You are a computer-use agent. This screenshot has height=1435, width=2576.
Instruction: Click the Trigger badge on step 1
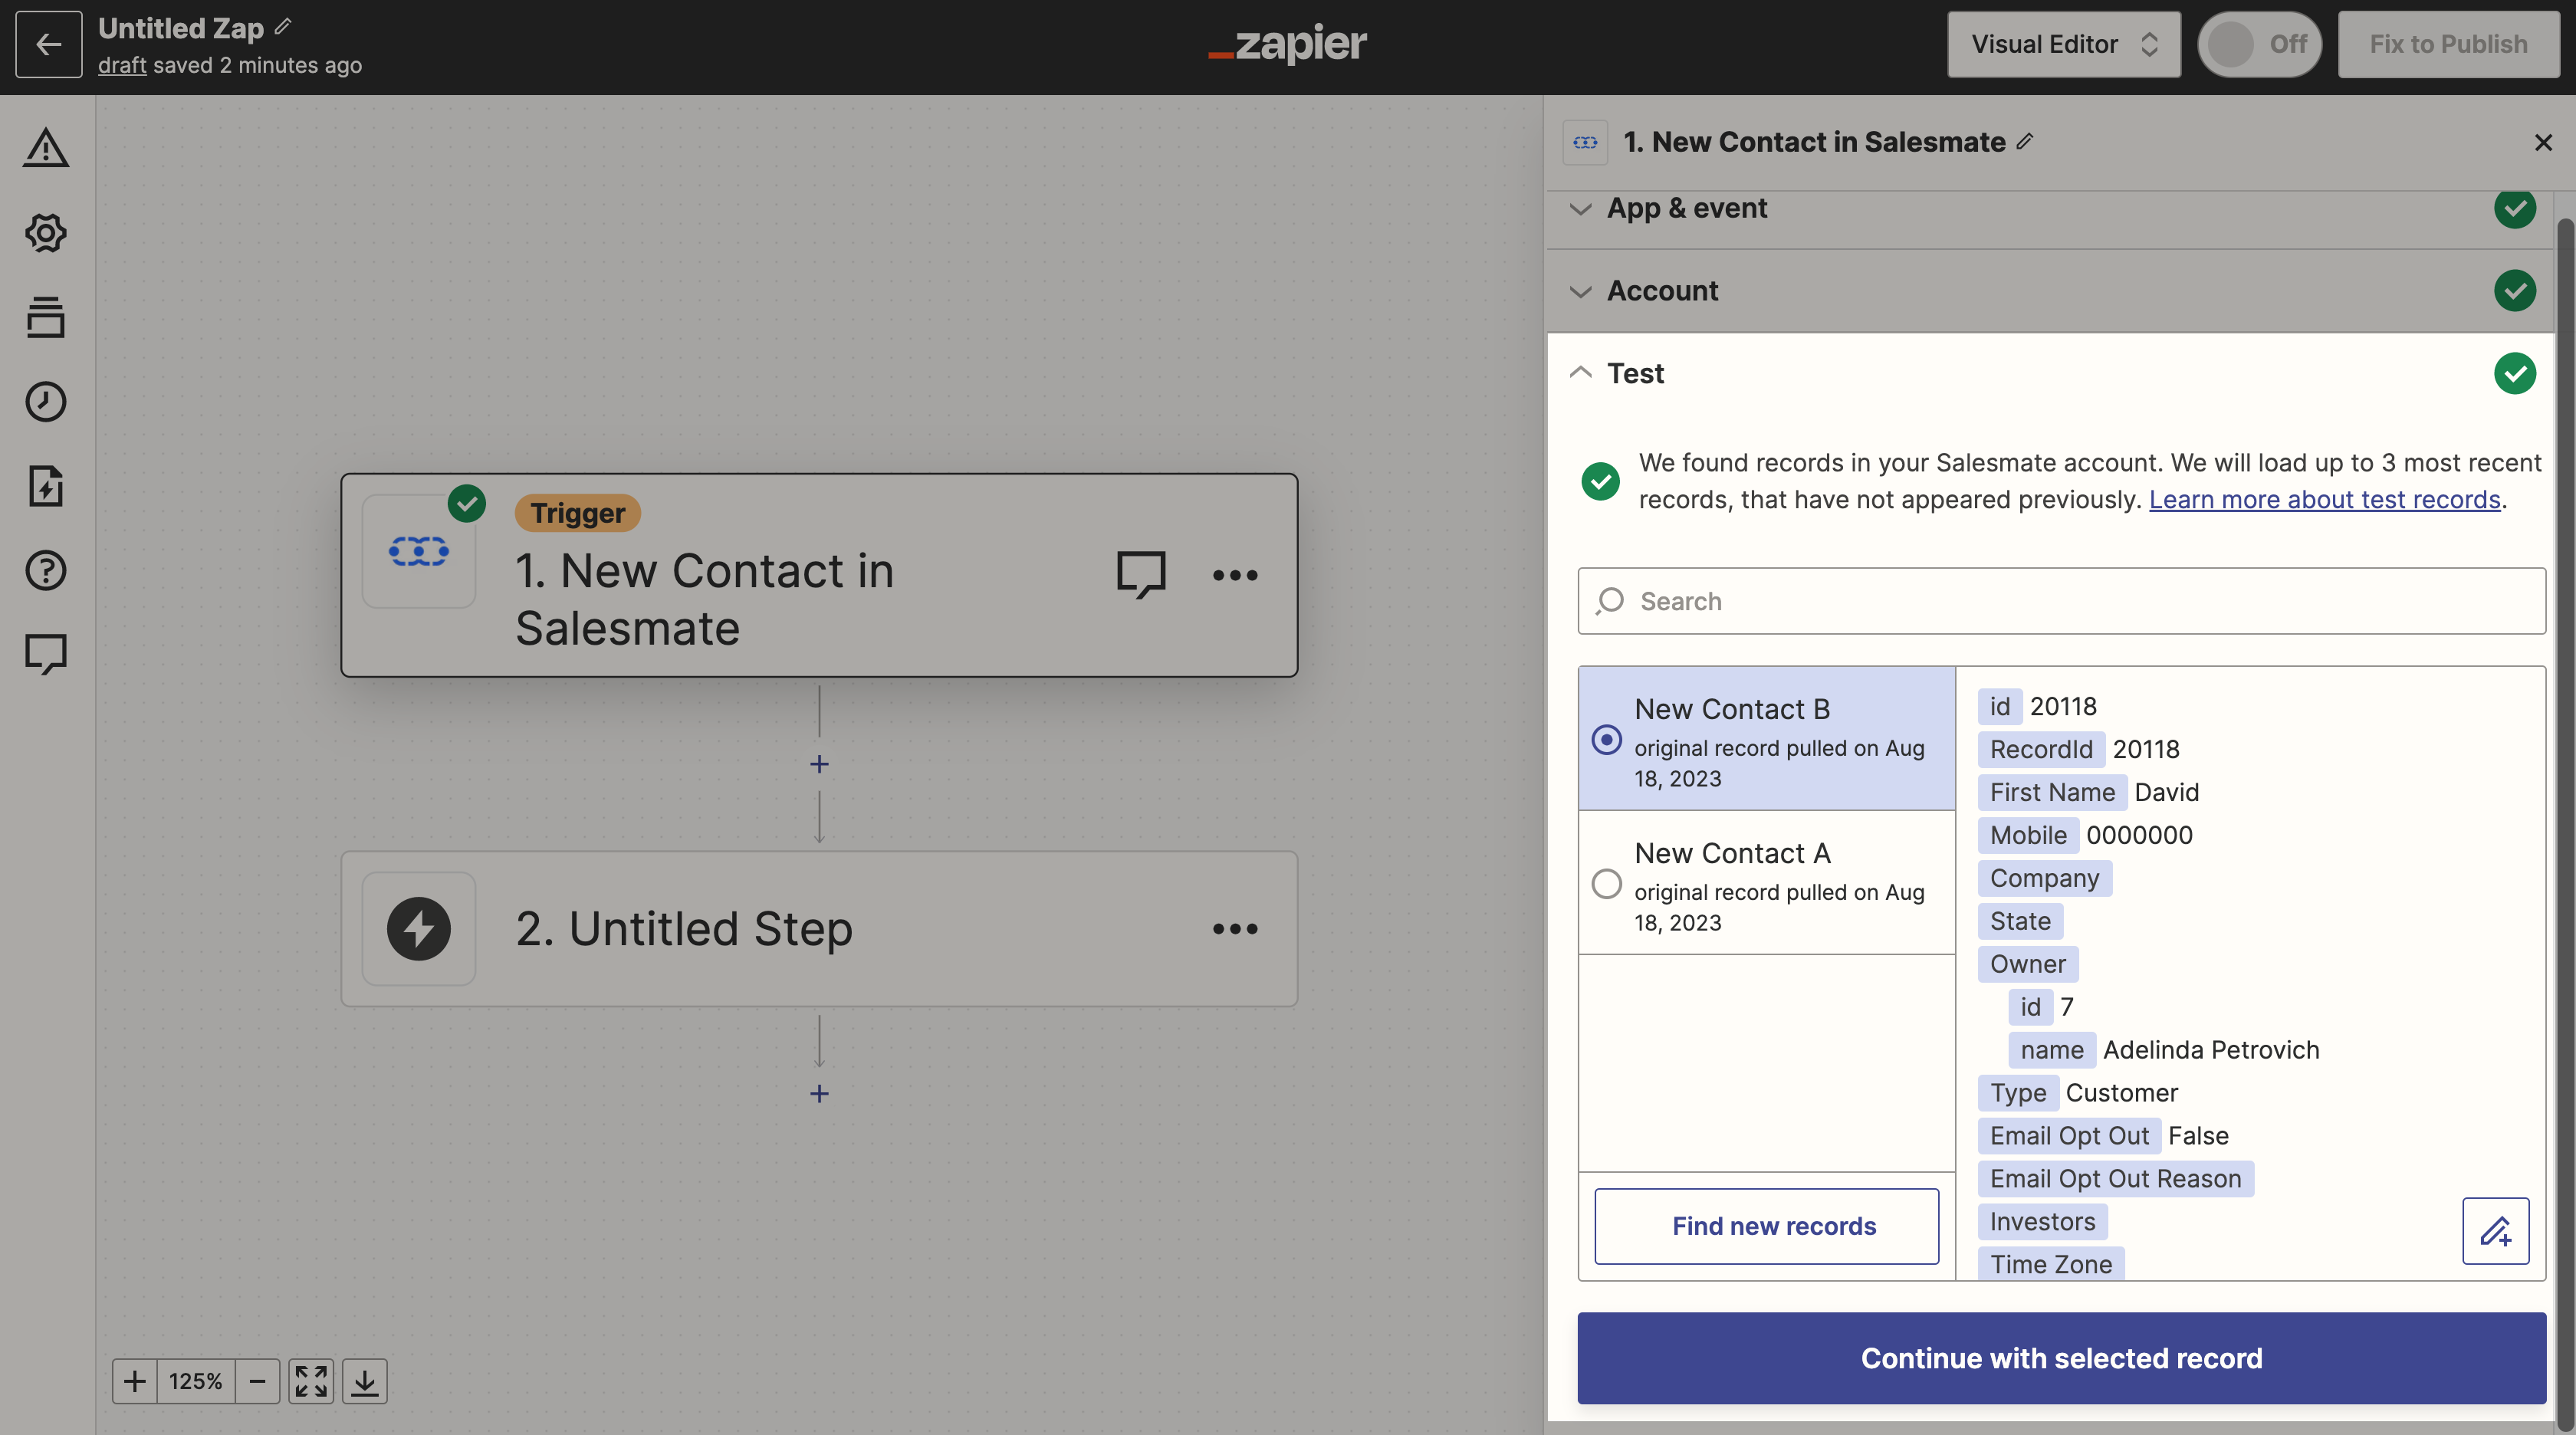pos(577,513)
